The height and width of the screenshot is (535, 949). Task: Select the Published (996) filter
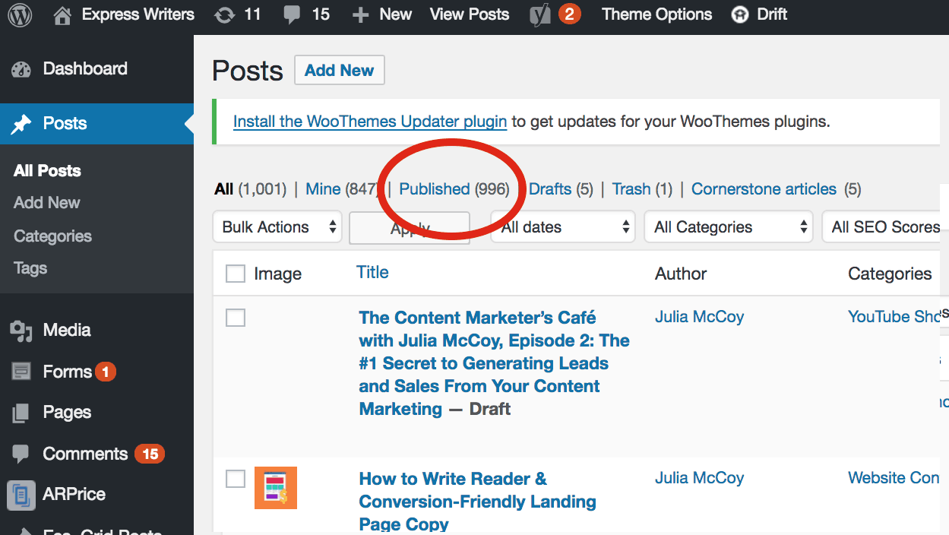435,188
